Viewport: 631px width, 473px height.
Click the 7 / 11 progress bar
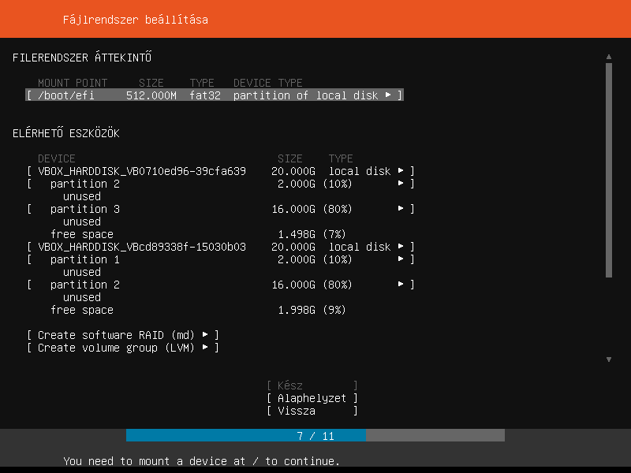[315, 436]
